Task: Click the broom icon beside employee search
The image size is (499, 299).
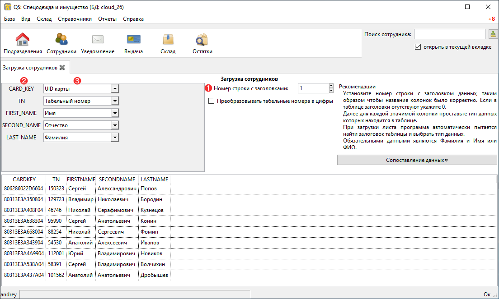Action: 493,34
